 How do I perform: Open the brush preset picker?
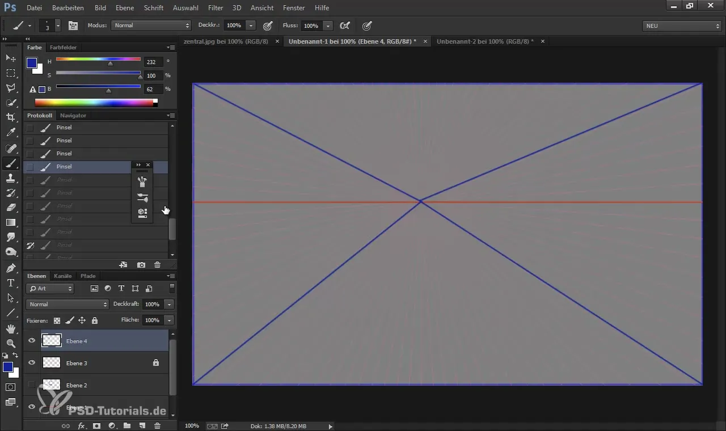50,26
